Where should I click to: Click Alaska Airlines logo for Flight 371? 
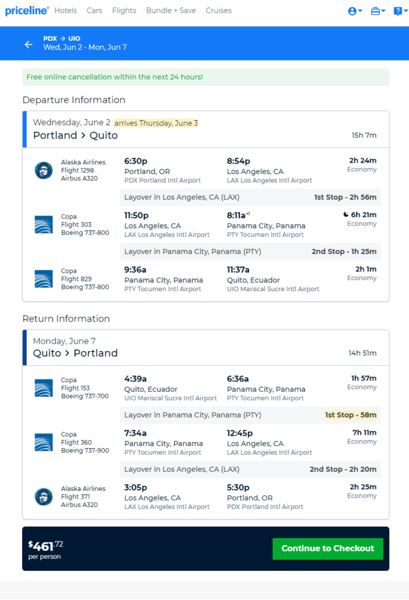(43, 497)
